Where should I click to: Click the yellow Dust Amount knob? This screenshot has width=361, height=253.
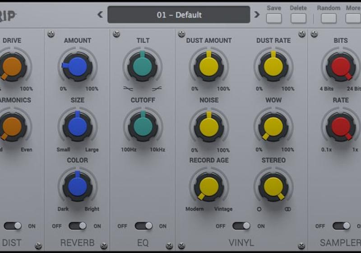click(209, 66)
